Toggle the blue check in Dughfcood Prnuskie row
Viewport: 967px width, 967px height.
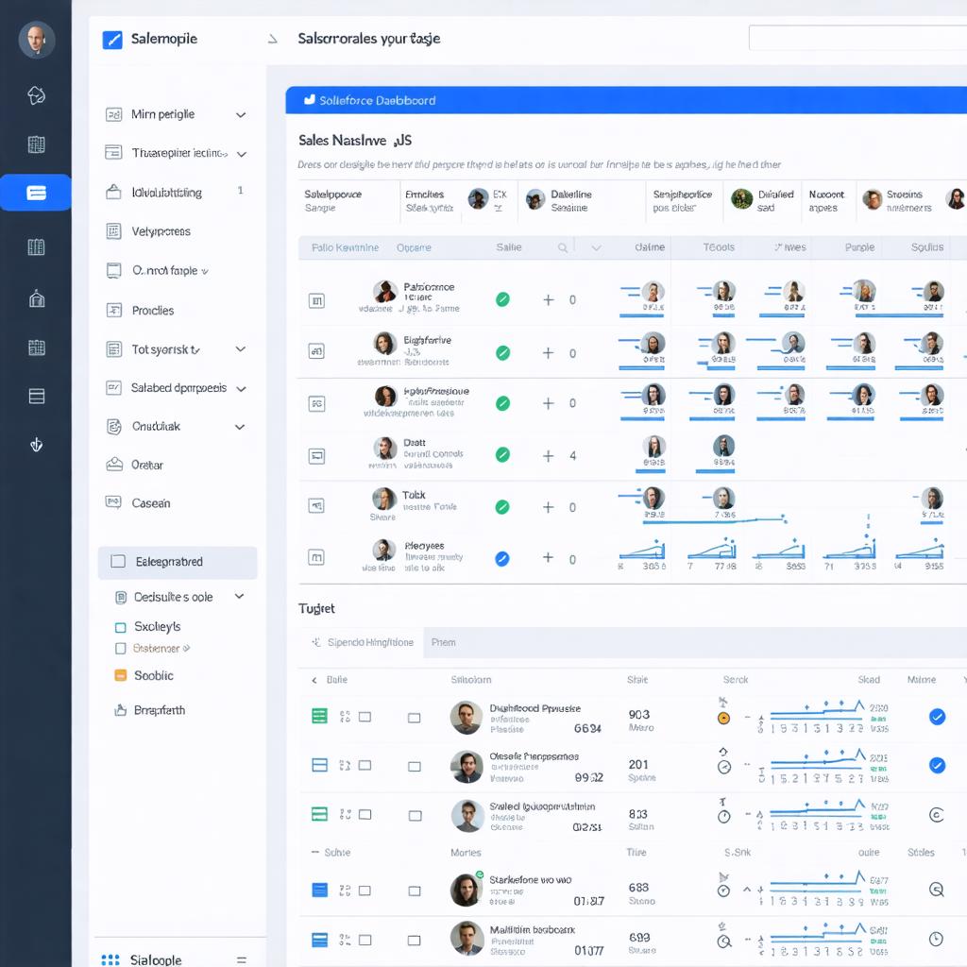[937, 716]
